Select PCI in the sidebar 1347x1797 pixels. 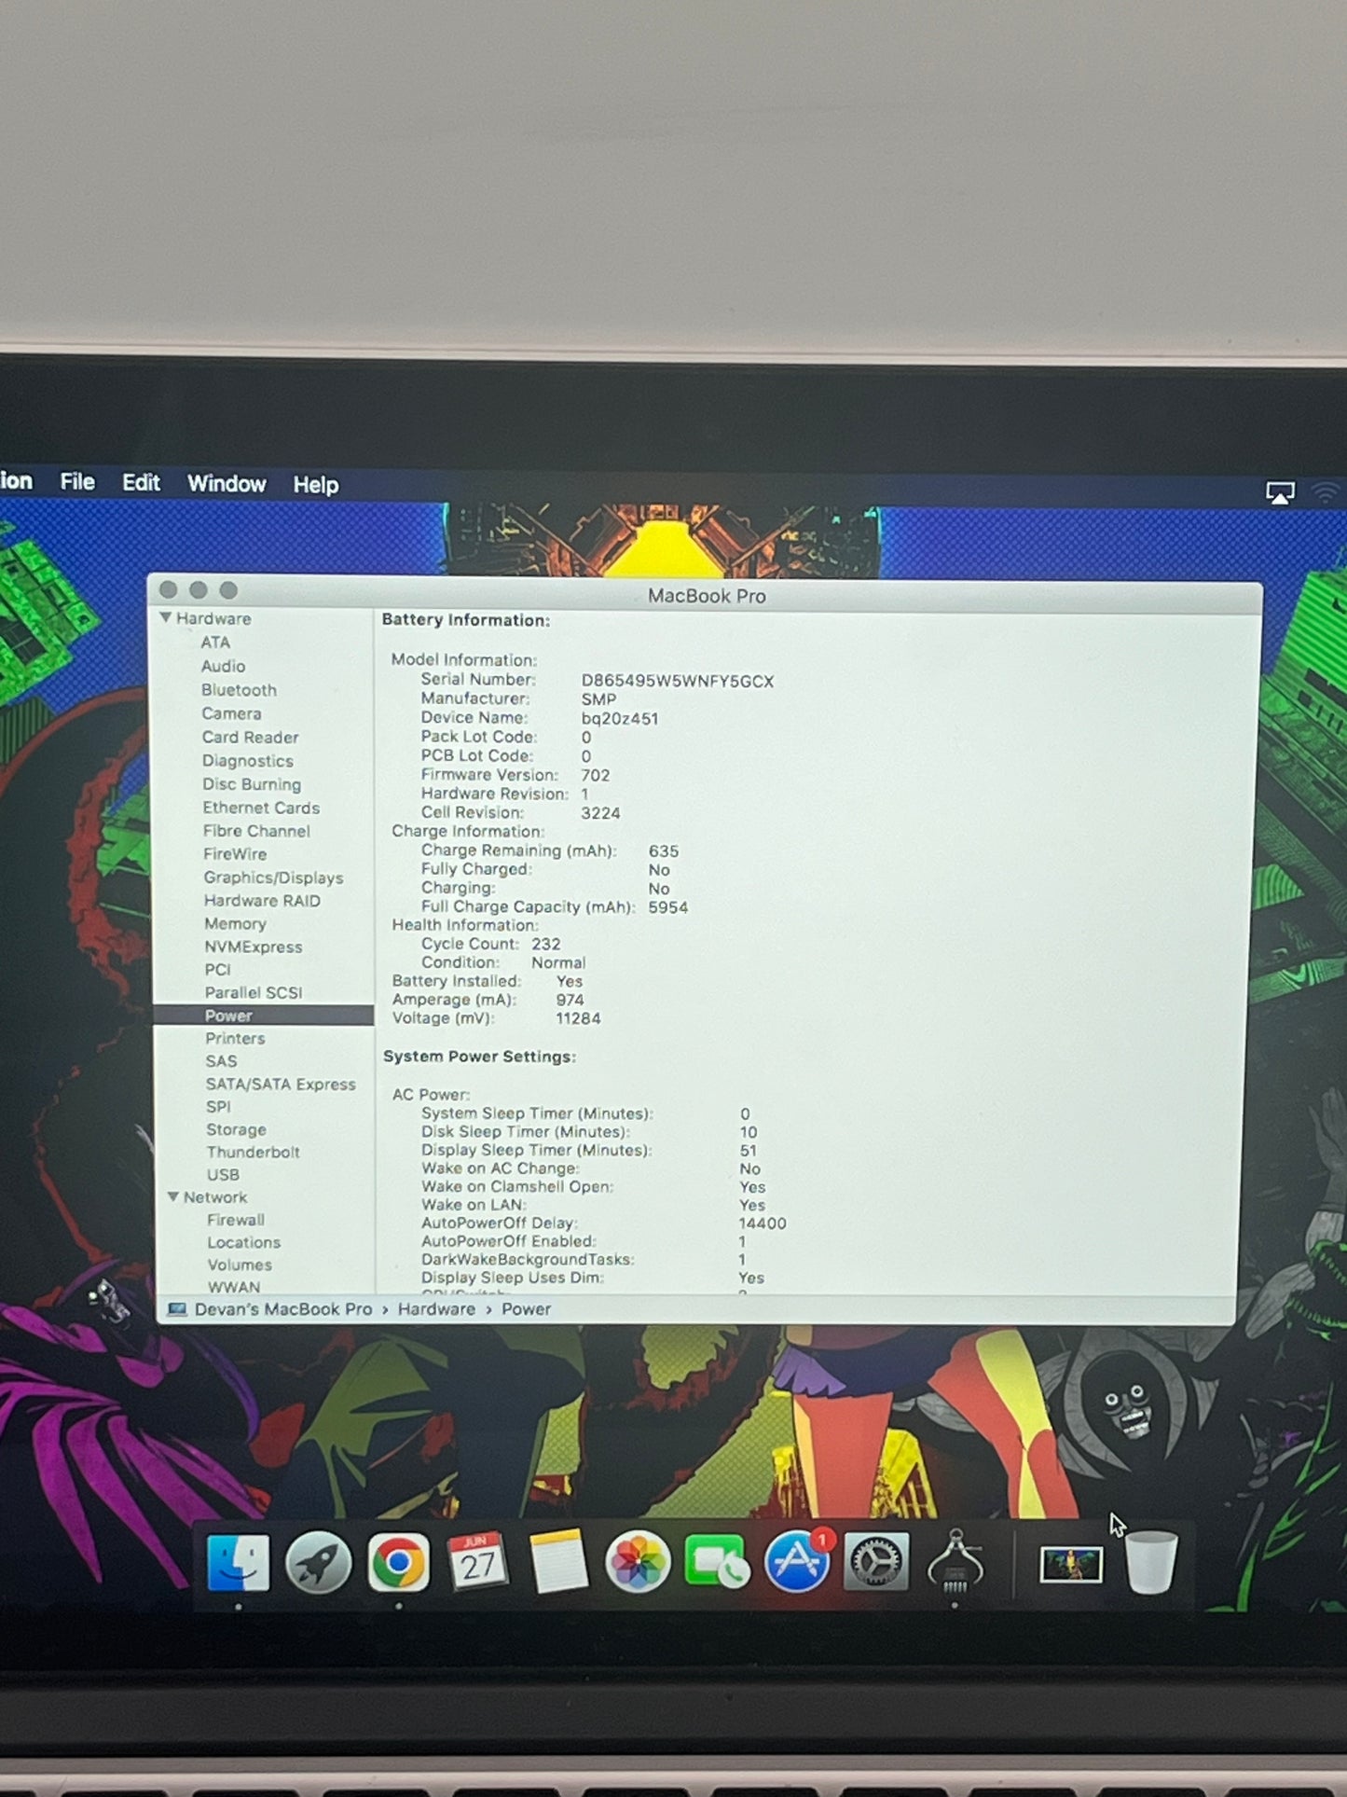(x=217, y=970)
